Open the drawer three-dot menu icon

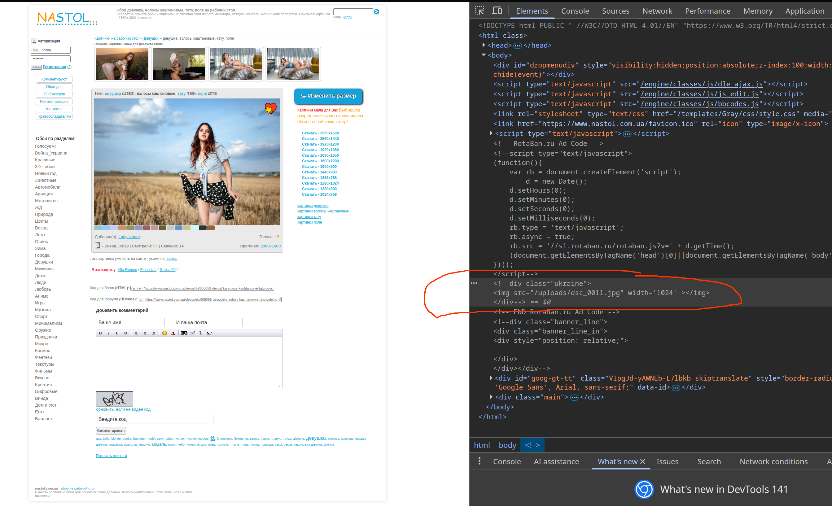[479, 461]
